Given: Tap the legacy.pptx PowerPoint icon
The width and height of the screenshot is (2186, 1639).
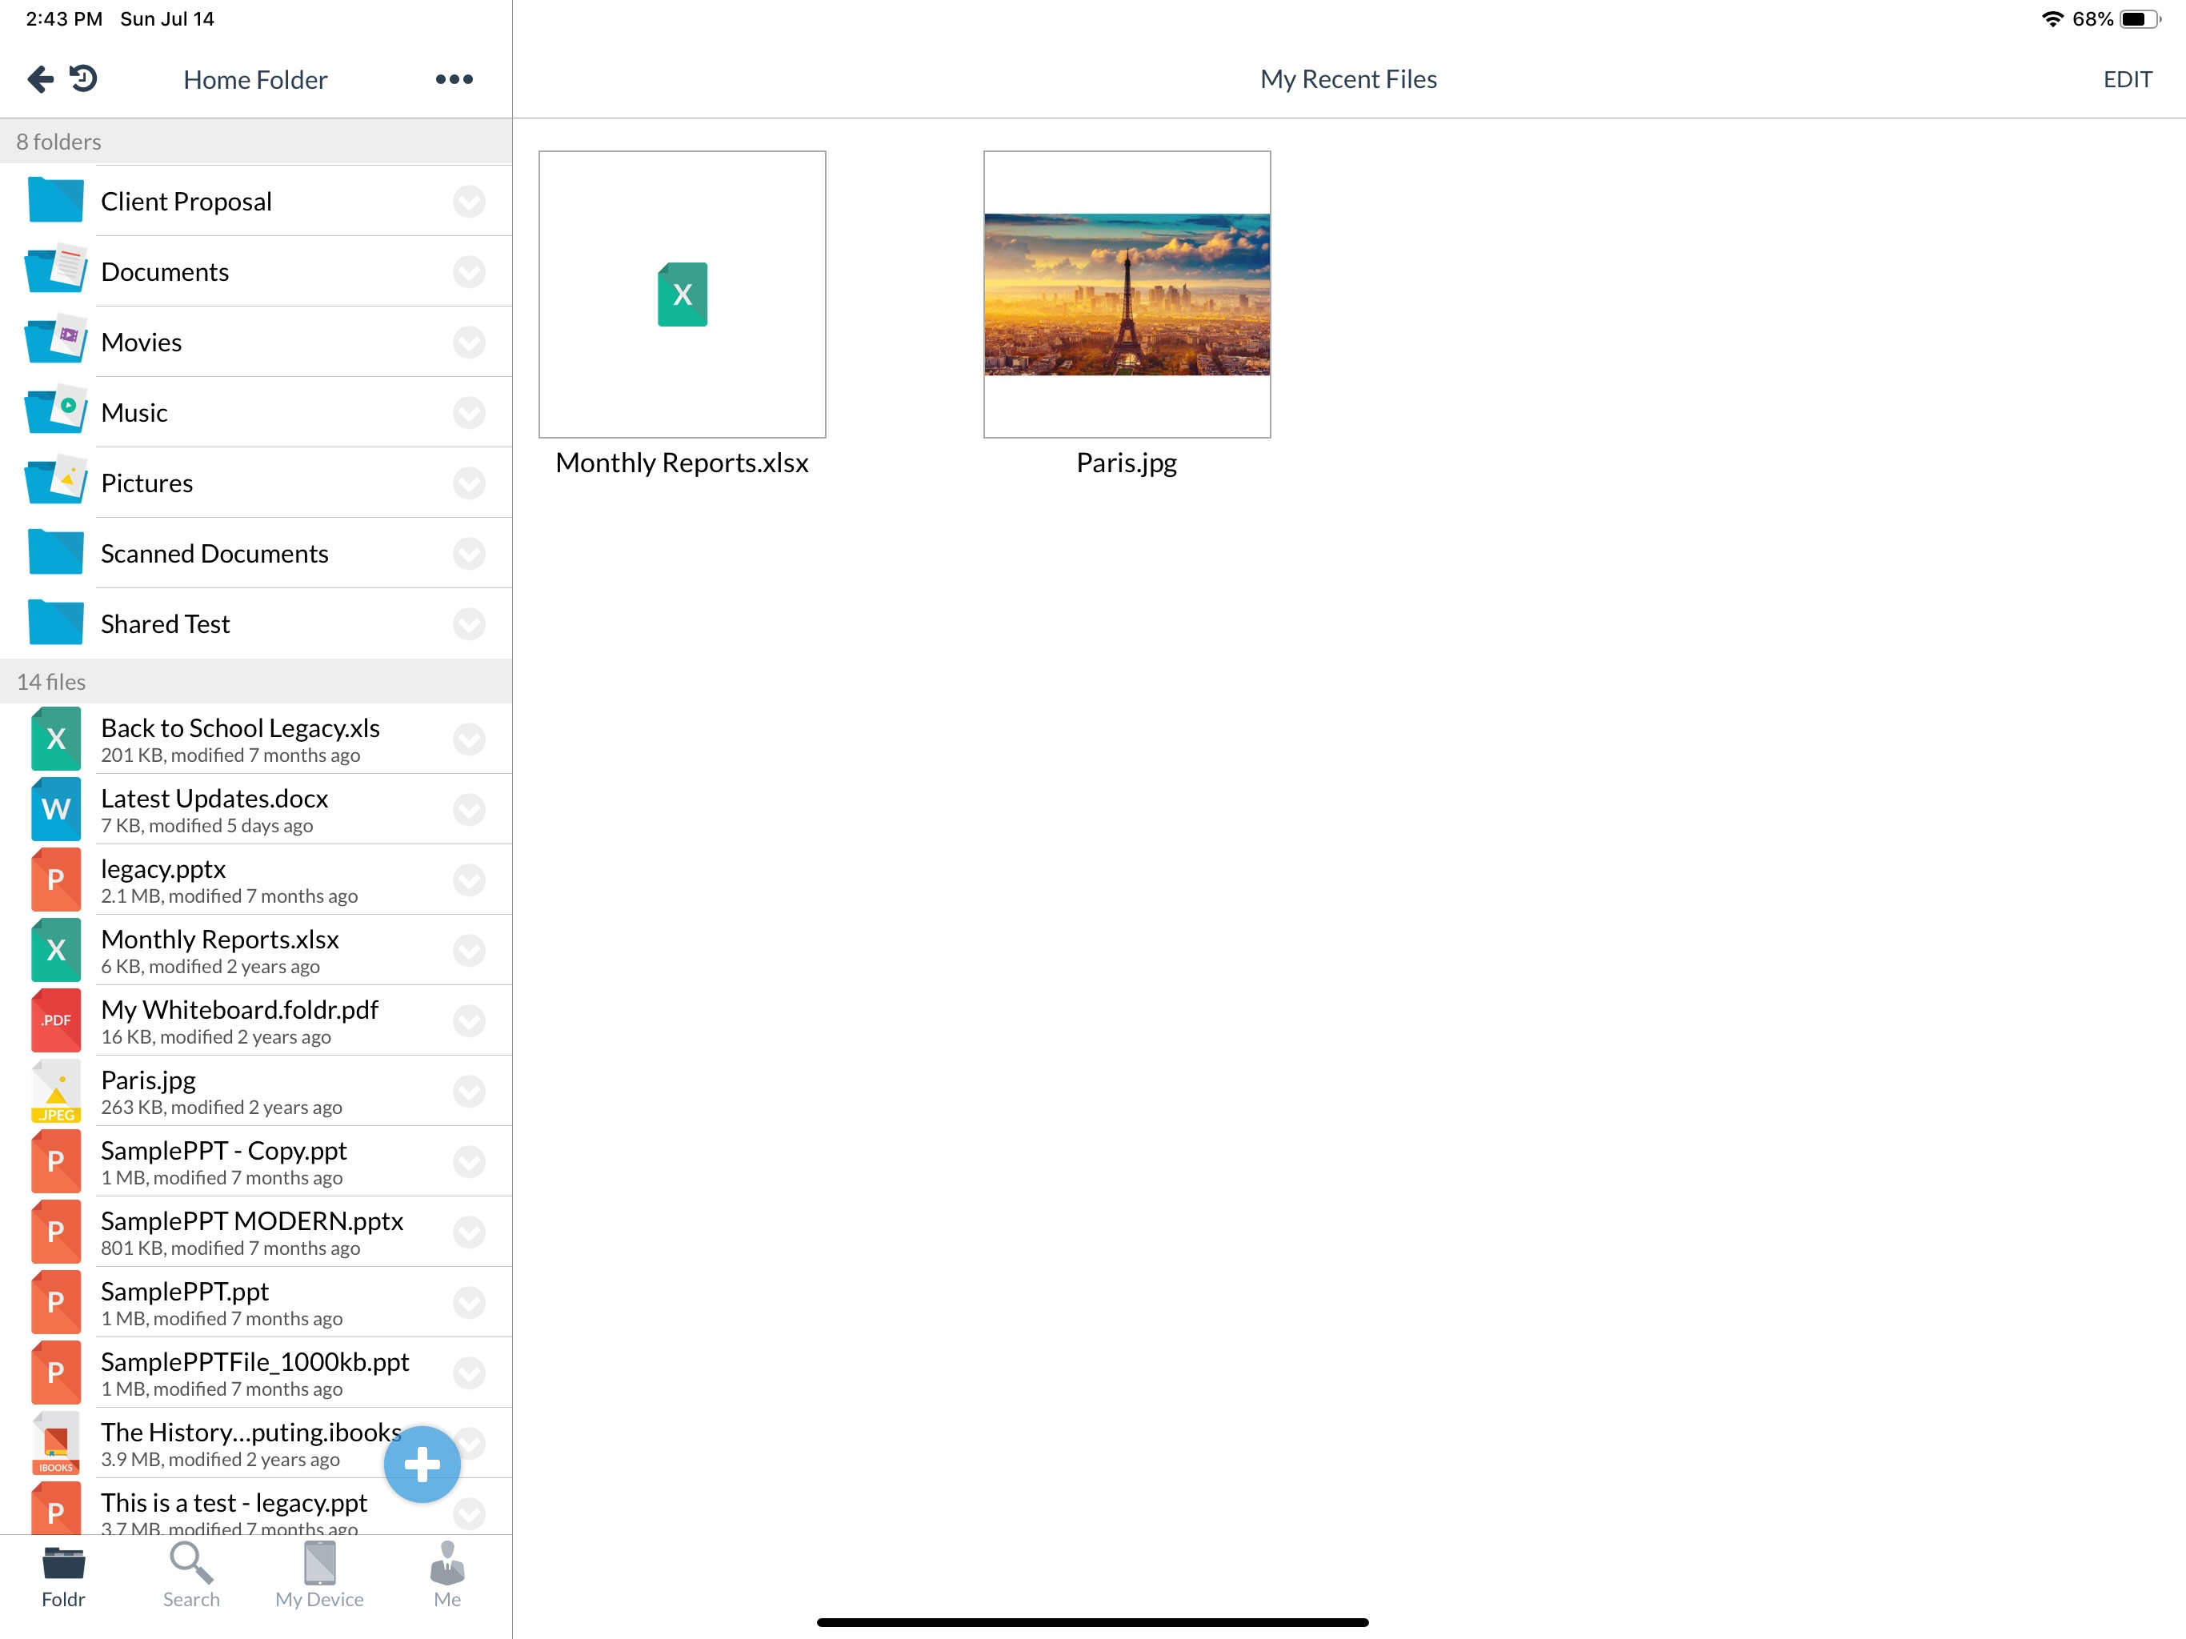Looking at the screenshot, I should pyautogui.click(x=56, y=880).
